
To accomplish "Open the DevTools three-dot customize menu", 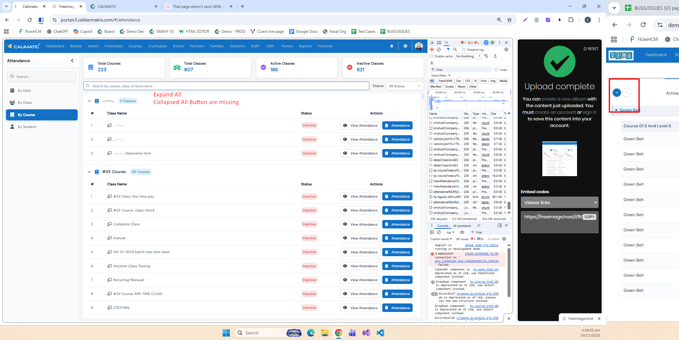I will point(499,43).
